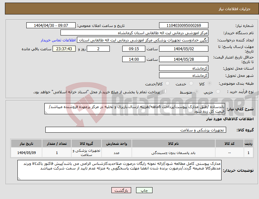Screen dimensions: 259x199
Task: Click the buyer organization name field
Action: (x=134, y=33)
